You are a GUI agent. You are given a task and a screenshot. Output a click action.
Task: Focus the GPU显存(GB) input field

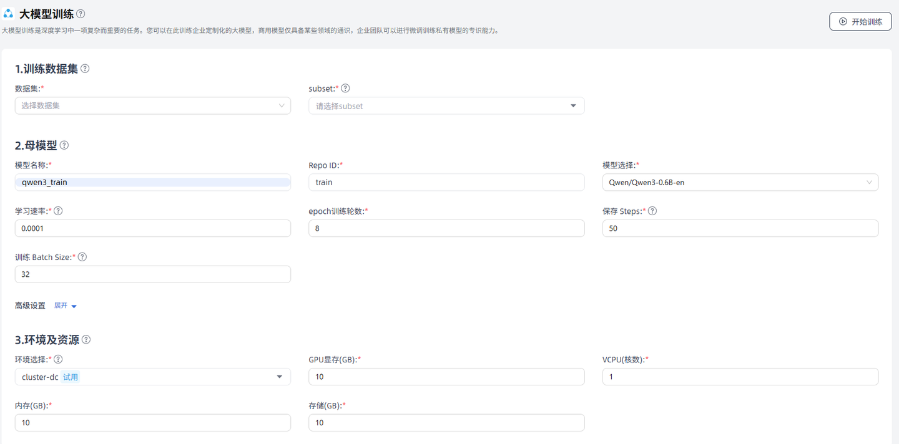point(446,377)
